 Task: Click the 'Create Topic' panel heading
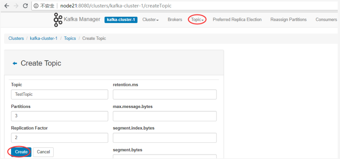click(41, 63)
